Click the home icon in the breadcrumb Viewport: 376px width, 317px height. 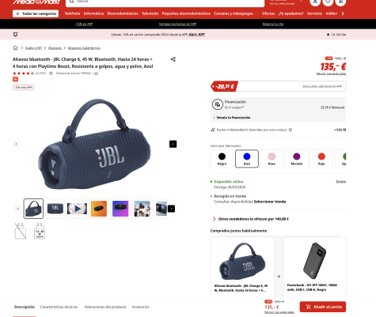(x=15, y=48)
